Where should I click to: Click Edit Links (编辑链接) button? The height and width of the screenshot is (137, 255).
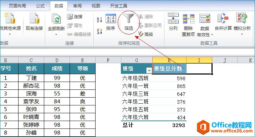79,34
